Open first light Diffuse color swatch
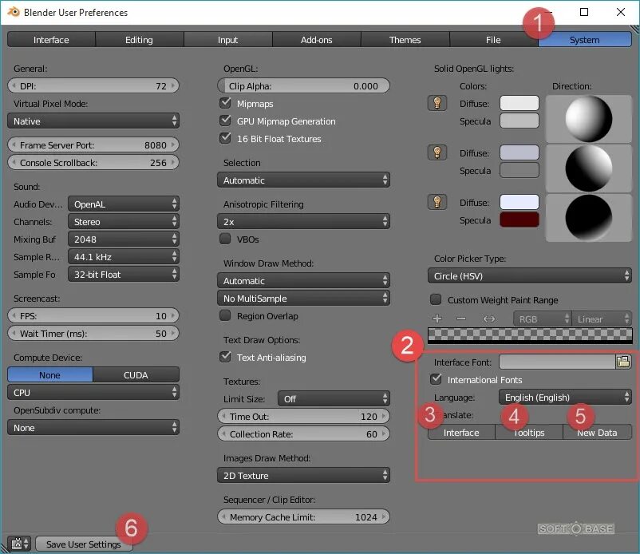640x554 pixels. coord(520,103)
